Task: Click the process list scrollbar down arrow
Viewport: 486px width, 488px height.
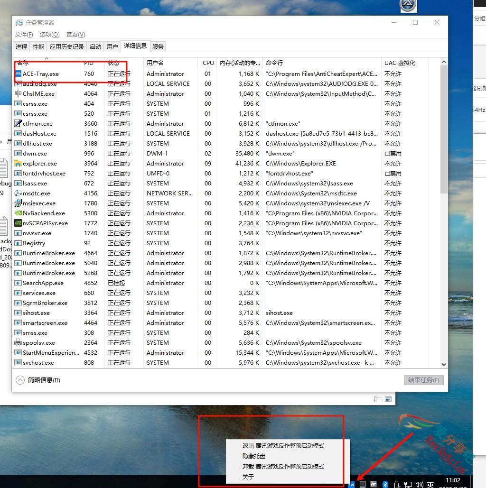Action: [444, 364]
